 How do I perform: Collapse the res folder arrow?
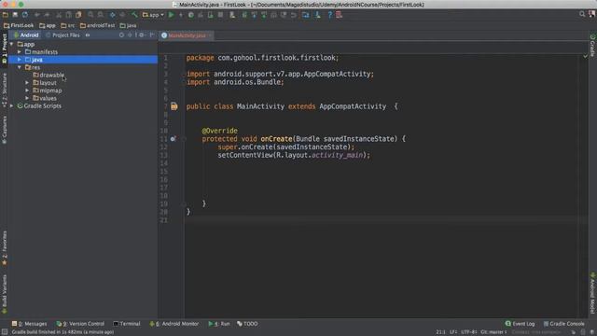coord(20,67)
